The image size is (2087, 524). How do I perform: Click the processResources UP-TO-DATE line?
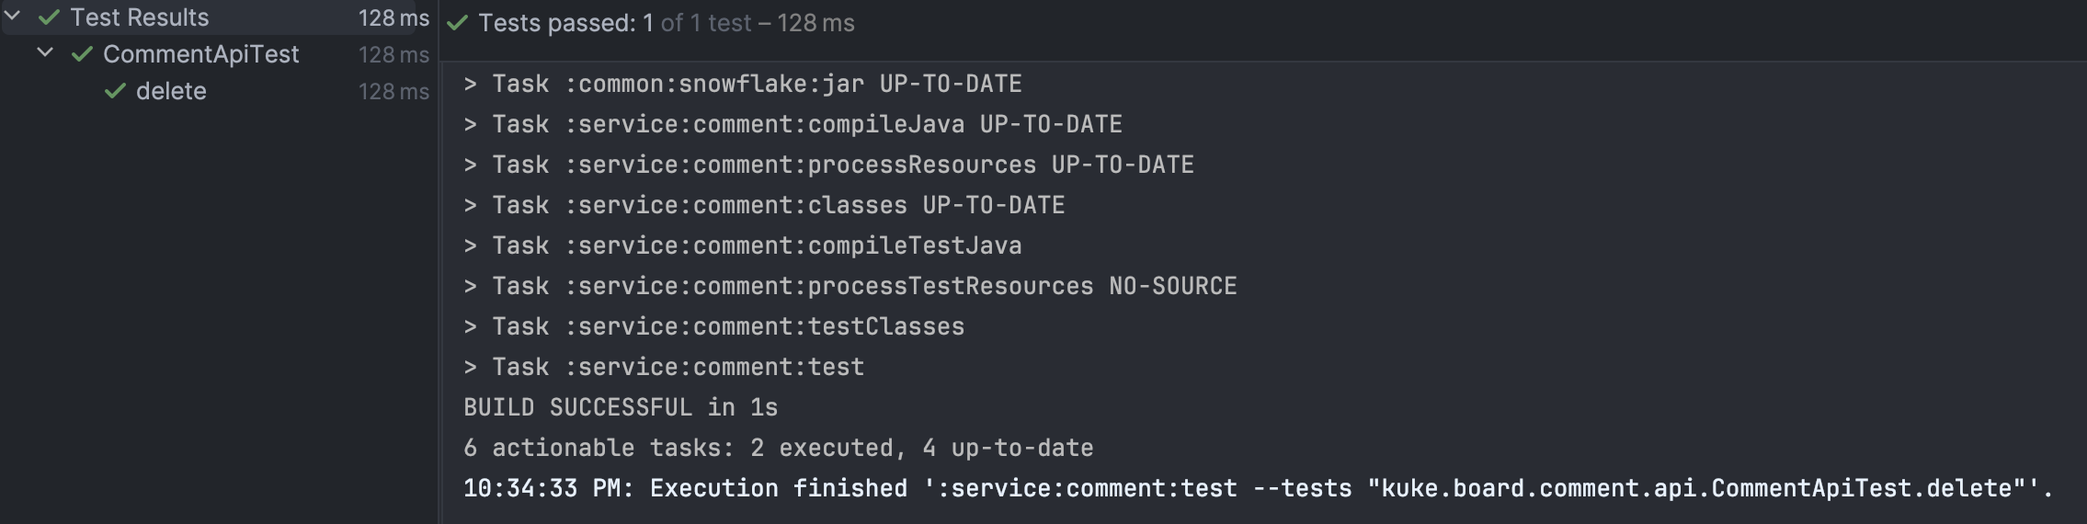click(828, 165)
